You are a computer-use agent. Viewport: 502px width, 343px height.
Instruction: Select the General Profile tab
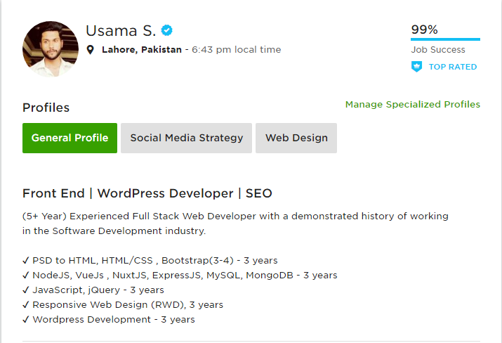[x=70, y=138]
